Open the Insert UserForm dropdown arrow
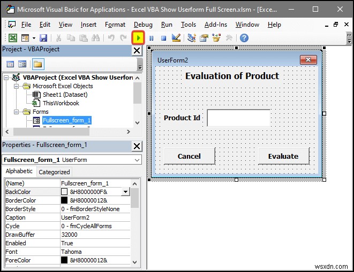 (x=34, y=38)
